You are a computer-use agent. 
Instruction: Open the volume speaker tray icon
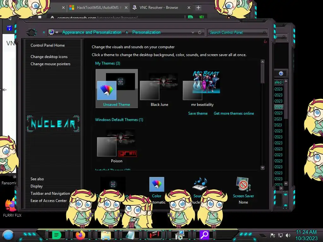point(288,235)
